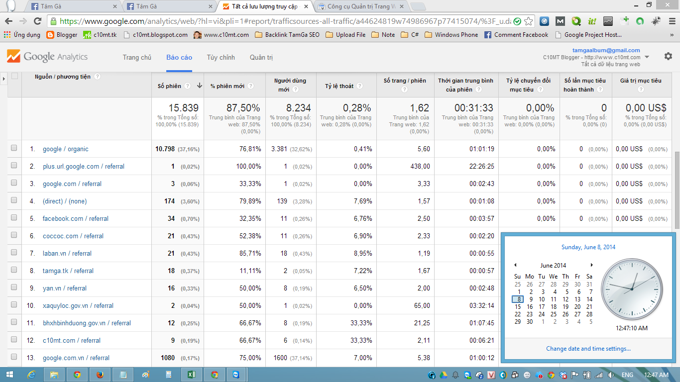Open the 'bhxhbinhduong.gov.vn / referral' link
Image resolution: width=680 pixels, height=382 pixels.
(87, 323)
